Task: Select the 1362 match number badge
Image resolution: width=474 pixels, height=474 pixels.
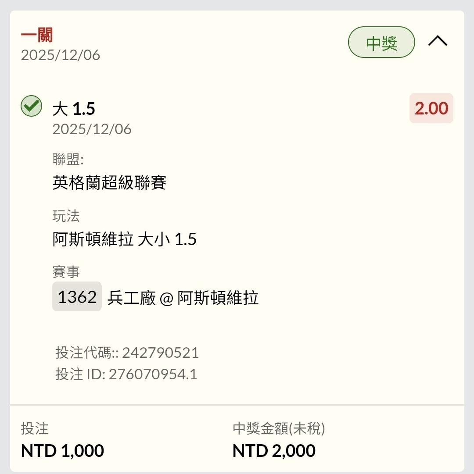Action: click(x=77, y=297)
